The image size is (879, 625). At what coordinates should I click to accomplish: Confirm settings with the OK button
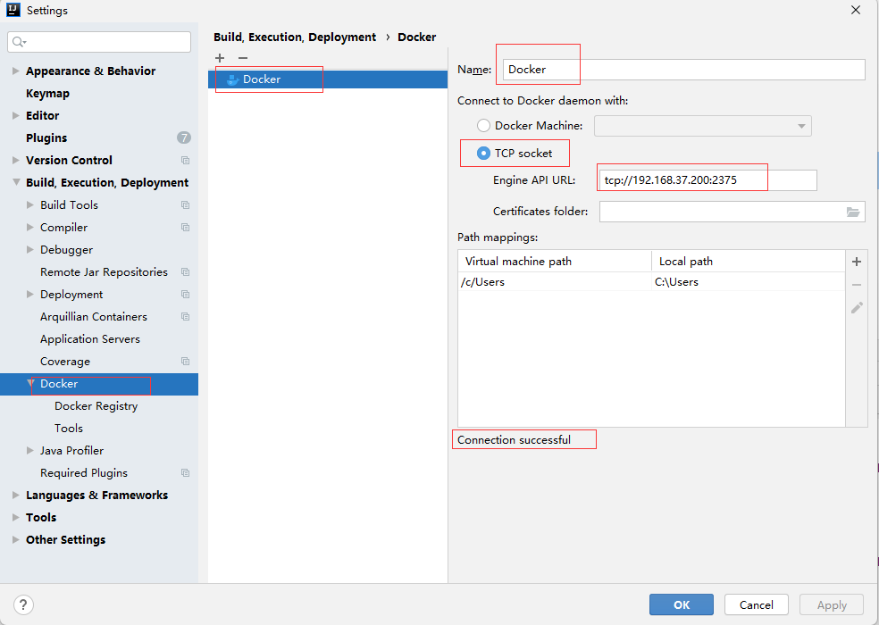pos(681,604)
